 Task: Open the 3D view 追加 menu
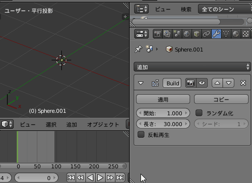tap(72, 125)
